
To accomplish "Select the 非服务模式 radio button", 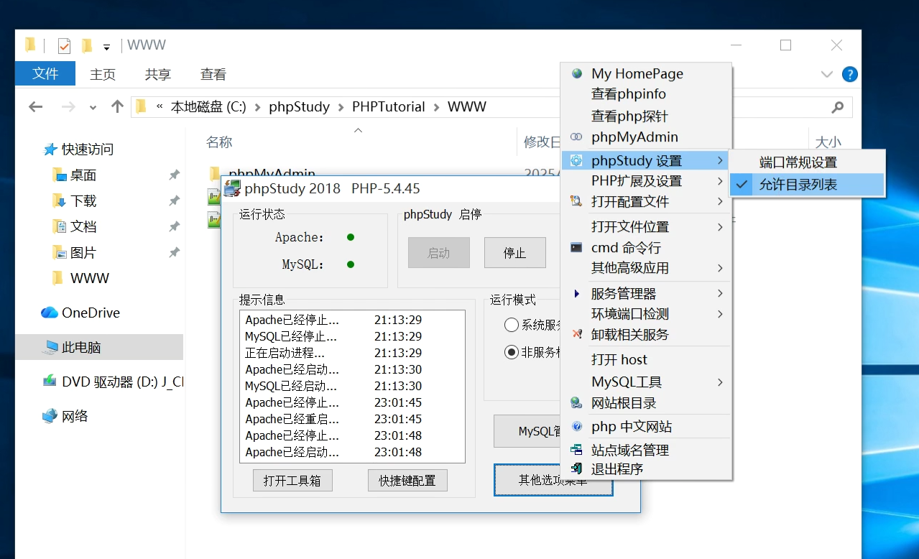I will coord(512,352).
